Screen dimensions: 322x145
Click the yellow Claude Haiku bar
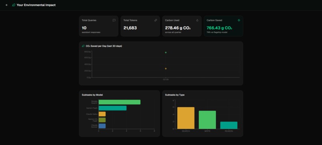pyautogui.click(x=102, y=114)
